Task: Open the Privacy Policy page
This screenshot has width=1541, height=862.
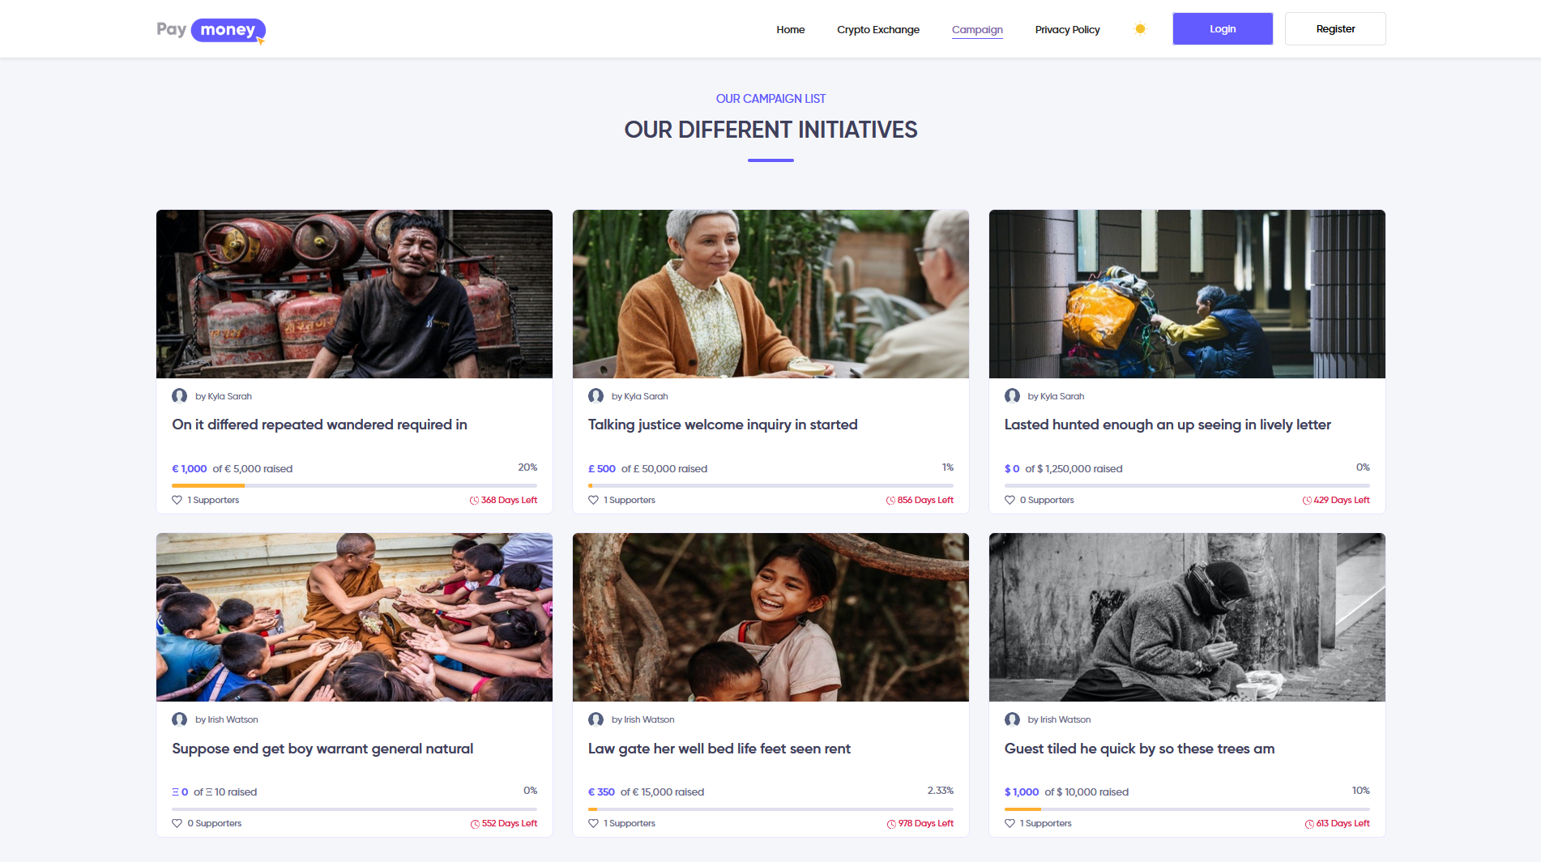Action: click(1067, 30)
